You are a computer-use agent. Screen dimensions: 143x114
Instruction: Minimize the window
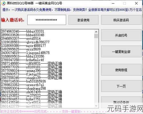click(113, 3)
